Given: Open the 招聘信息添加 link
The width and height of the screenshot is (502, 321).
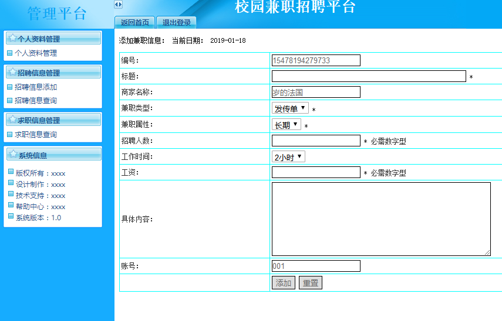Looking at the screenshot, I should 36,87.
